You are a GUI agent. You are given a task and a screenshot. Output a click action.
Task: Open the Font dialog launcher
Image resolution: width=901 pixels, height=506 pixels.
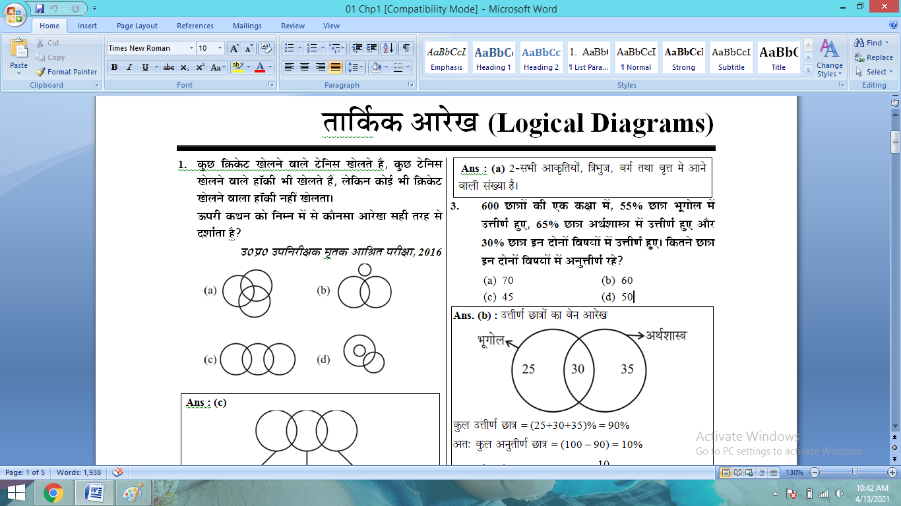point(271,85)
